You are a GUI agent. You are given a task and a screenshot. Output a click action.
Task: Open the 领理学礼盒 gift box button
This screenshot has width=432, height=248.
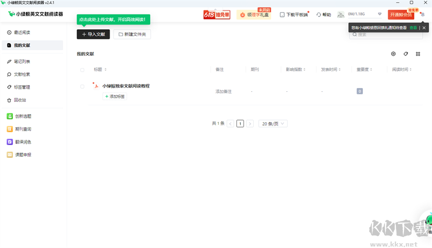coord(254,15)
